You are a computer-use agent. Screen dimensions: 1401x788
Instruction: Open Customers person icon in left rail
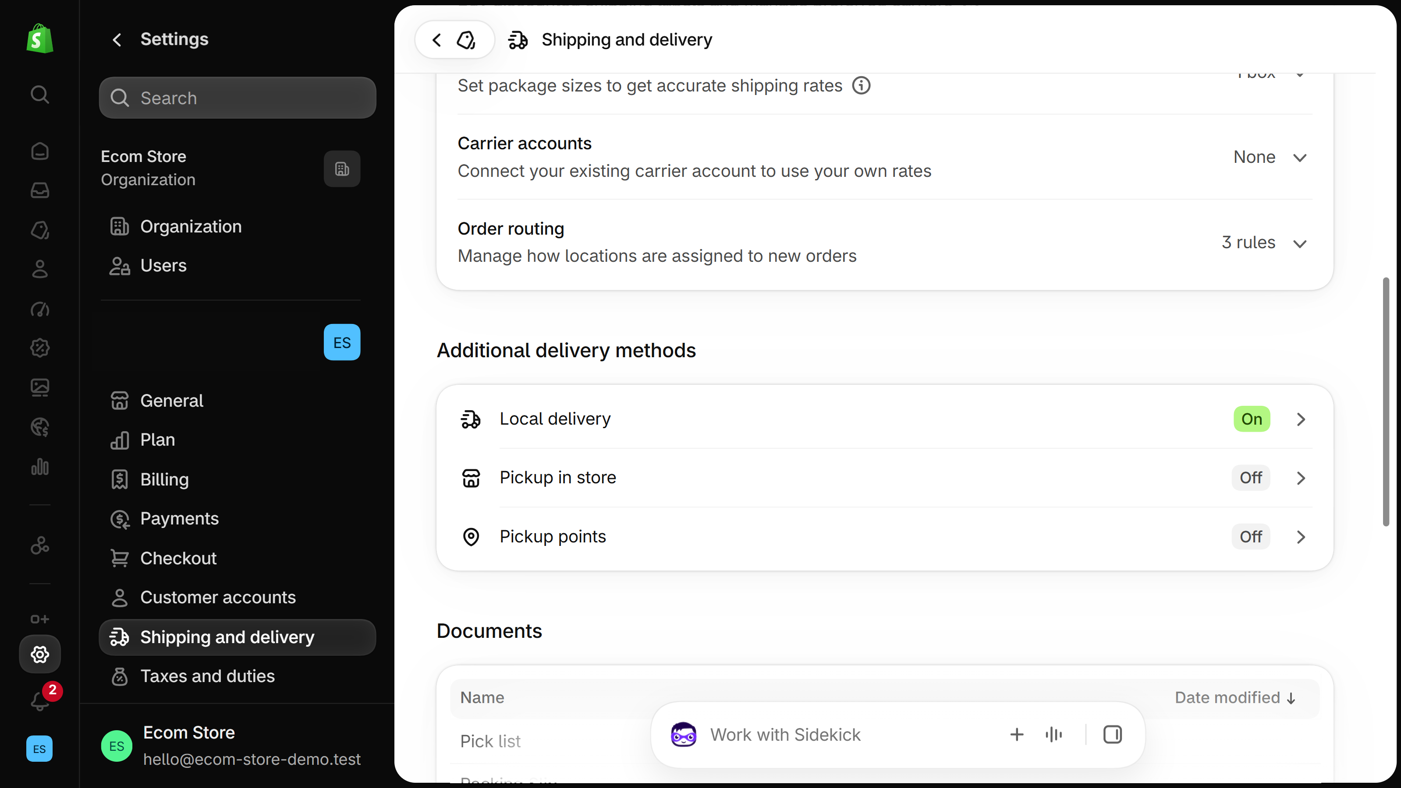(40, 269)
